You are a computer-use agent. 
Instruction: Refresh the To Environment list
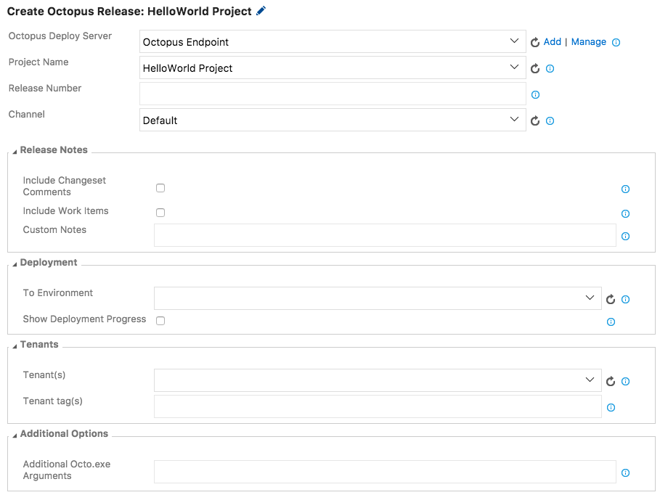point(611,299)
